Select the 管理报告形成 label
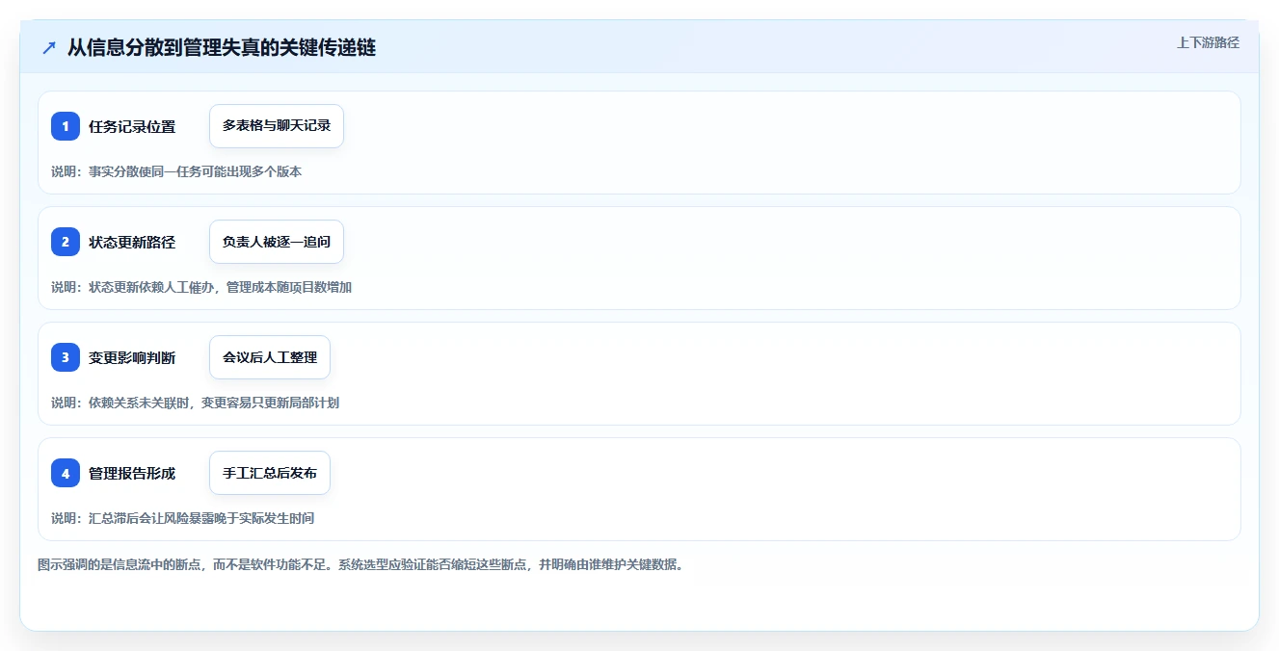The width and height of the screenshot is (1279, 651). [x=132, y=473]
